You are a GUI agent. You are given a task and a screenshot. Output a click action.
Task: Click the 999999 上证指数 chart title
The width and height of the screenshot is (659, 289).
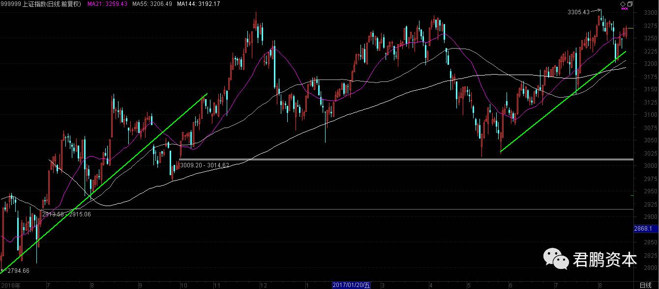point(41,4)
